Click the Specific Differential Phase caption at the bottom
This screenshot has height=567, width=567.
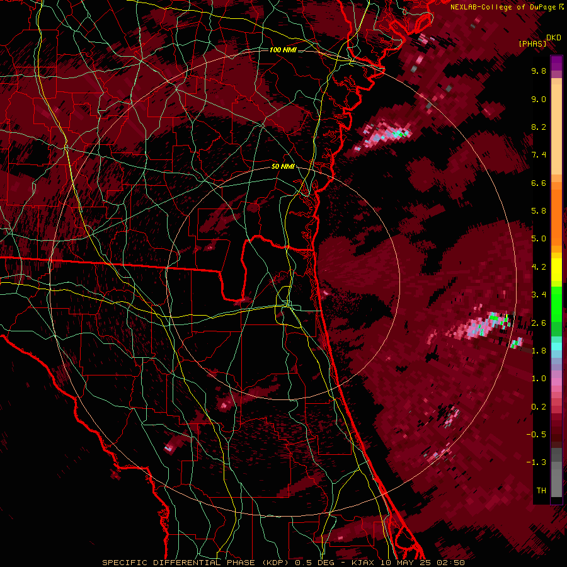click(x=283, y=563)
